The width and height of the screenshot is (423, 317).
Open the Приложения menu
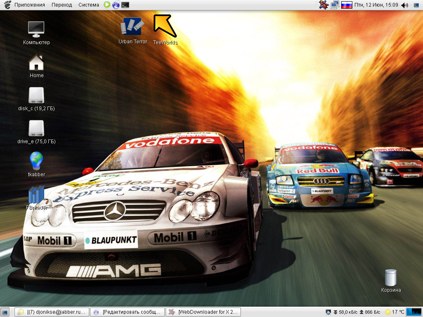point(30,5)
